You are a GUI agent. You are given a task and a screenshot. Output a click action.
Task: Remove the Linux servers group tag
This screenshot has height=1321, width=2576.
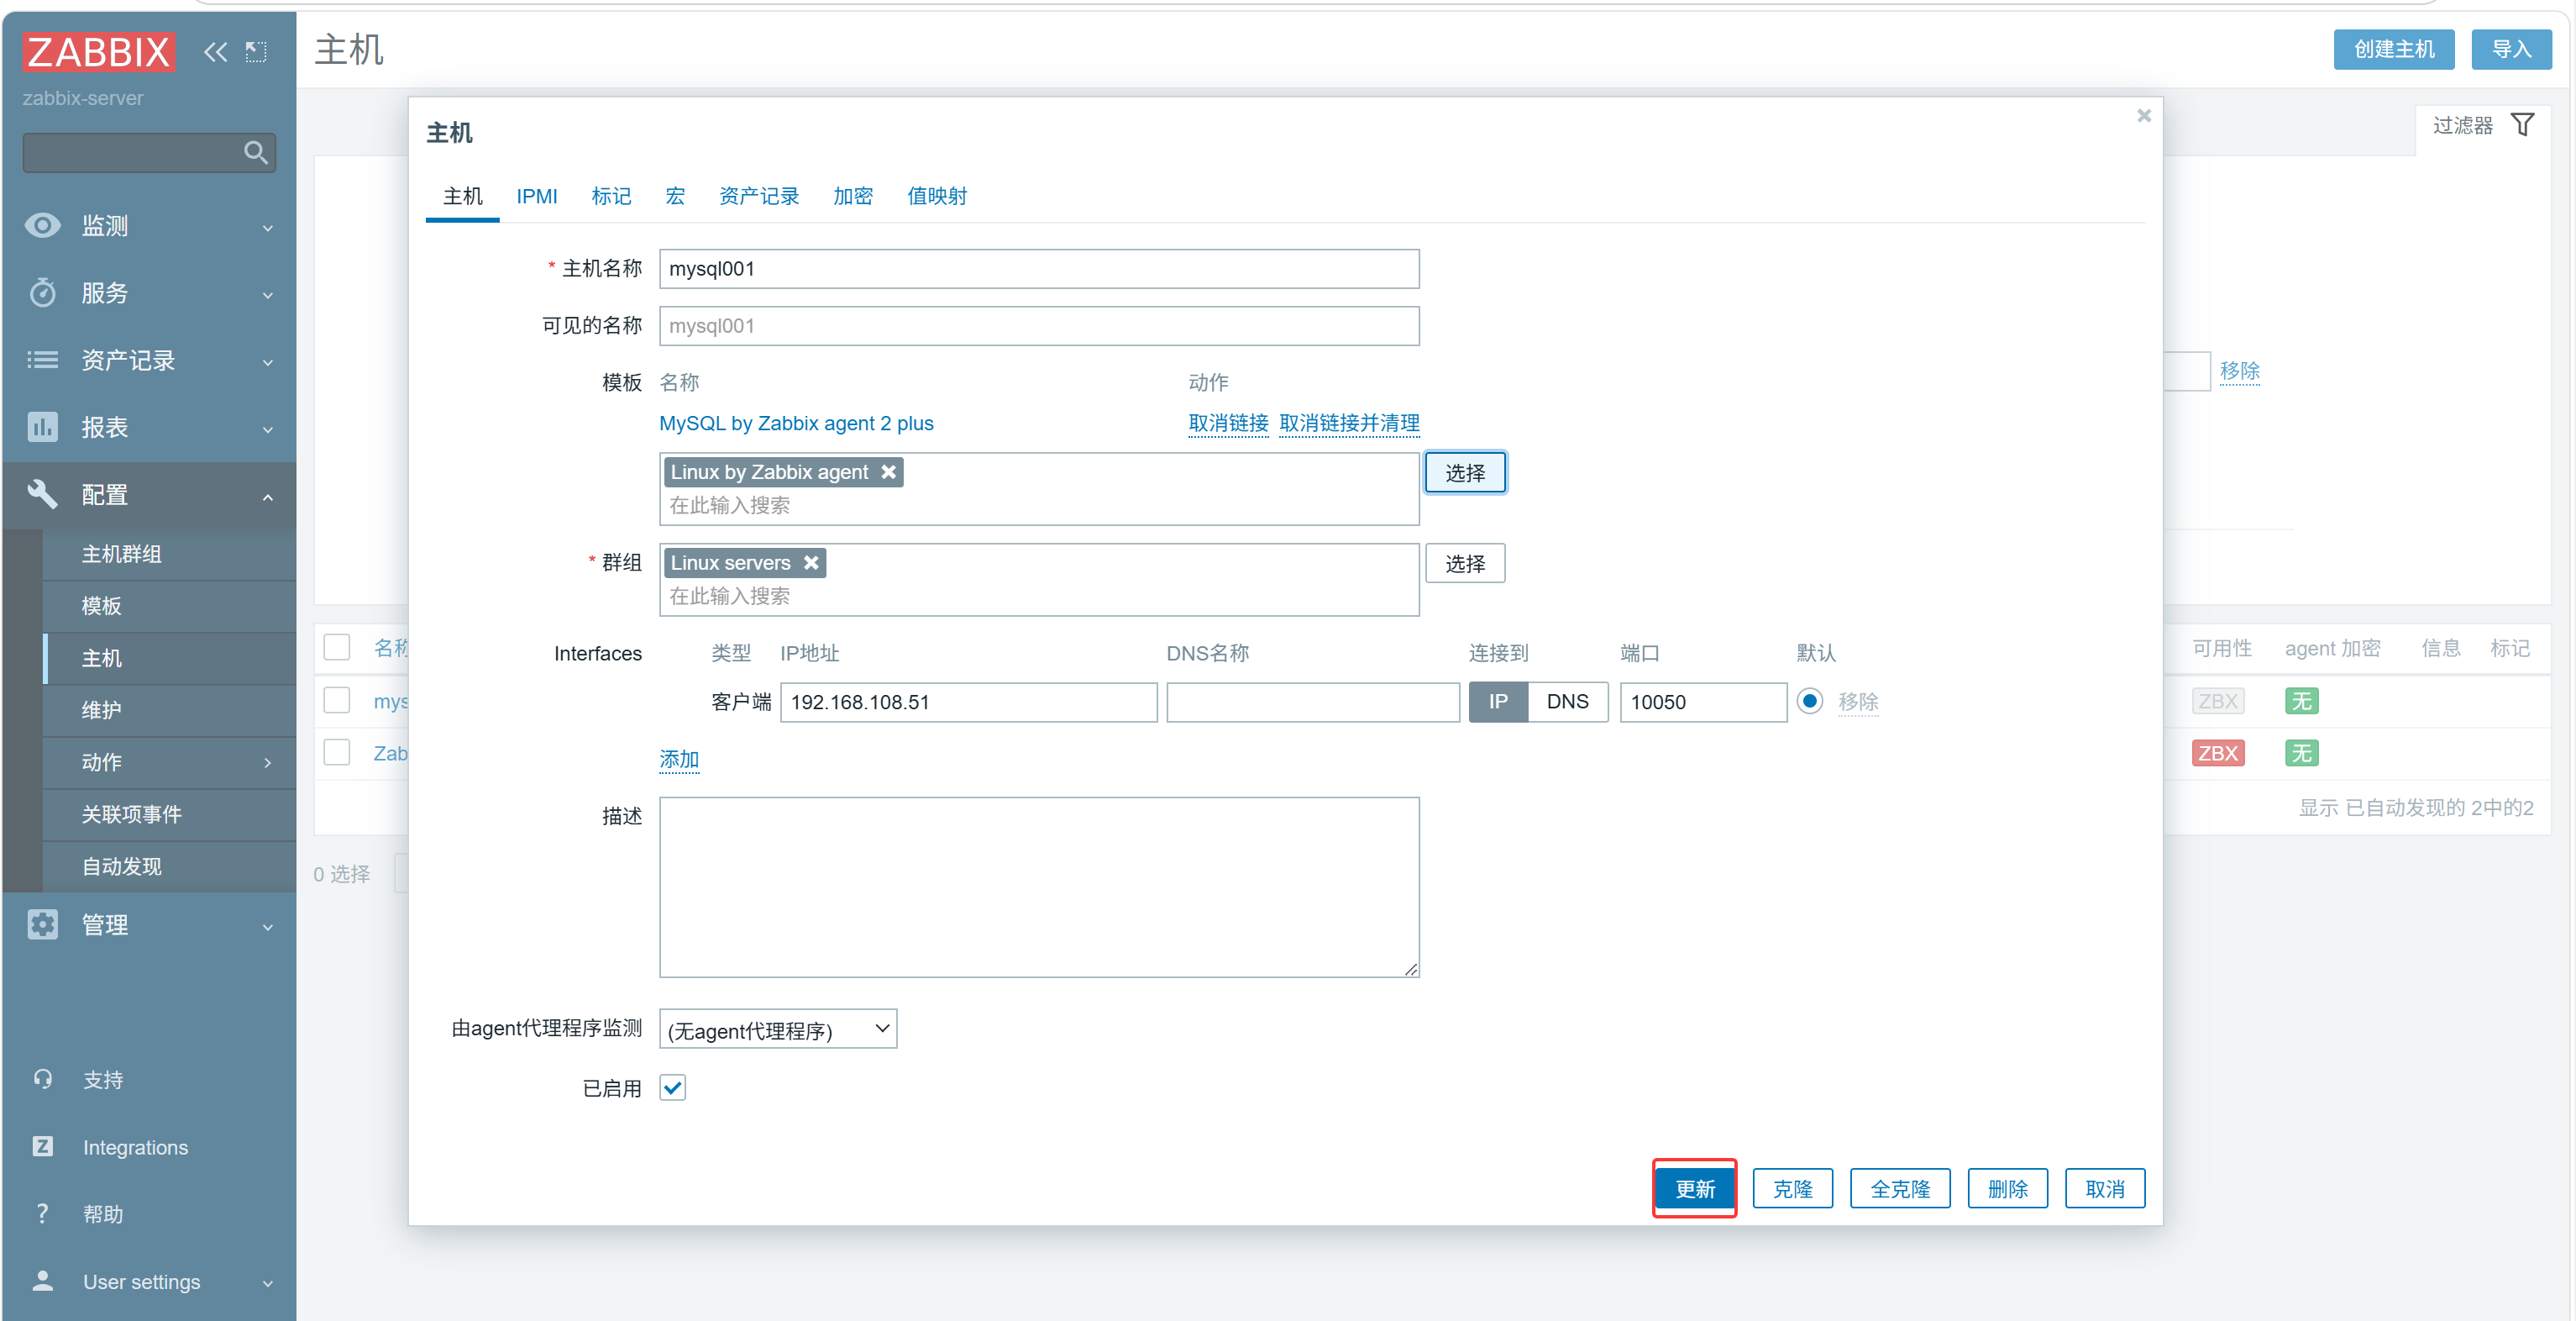[x=811, y=562]
